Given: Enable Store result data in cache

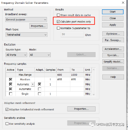Looking at the screenshot, I should point(58,15).
